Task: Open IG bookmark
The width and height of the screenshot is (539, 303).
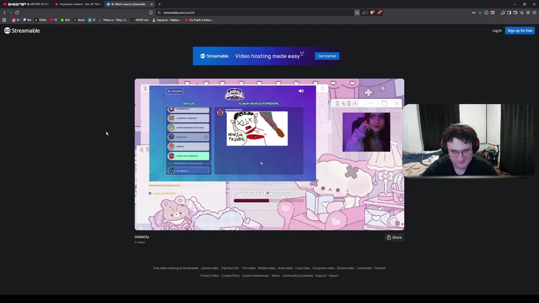Action: click(x=16, y=20)
